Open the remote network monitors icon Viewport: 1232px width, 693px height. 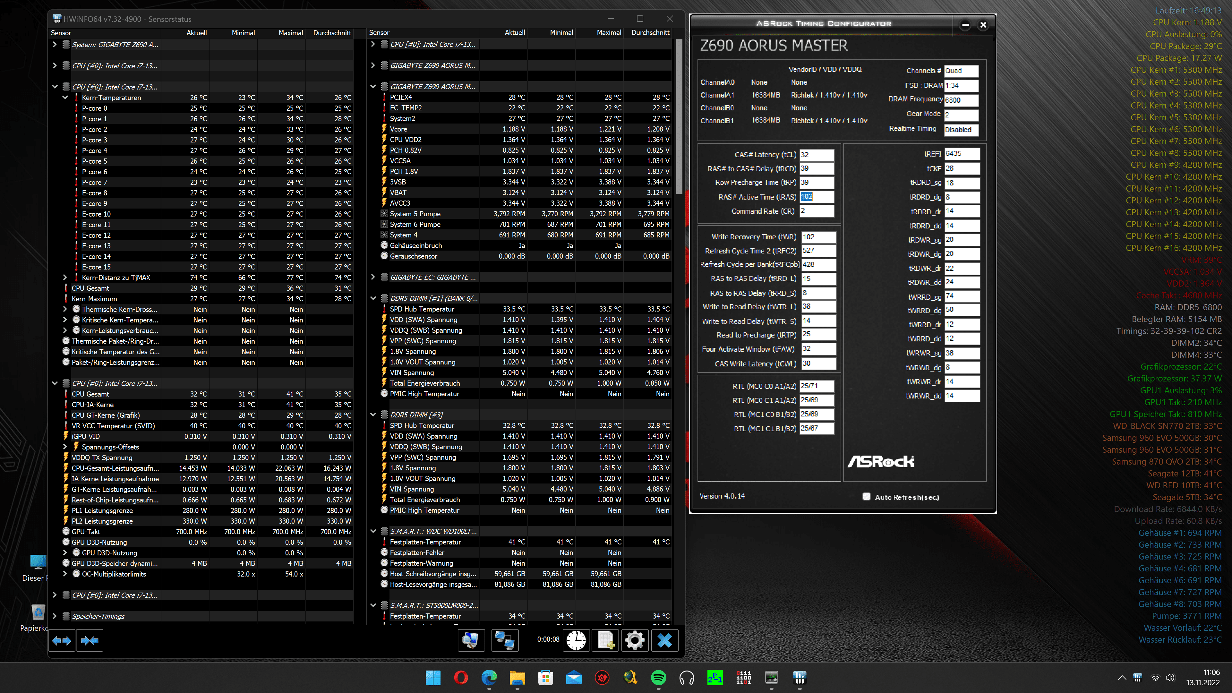click(x=505, y=640)
